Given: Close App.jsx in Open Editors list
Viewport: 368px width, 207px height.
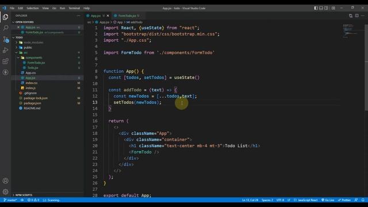Looking at the screenshot, I should [x=18, y=27].
